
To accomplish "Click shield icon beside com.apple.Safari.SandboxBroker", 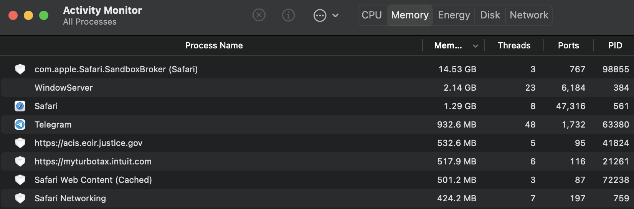I will coord(20,69).
